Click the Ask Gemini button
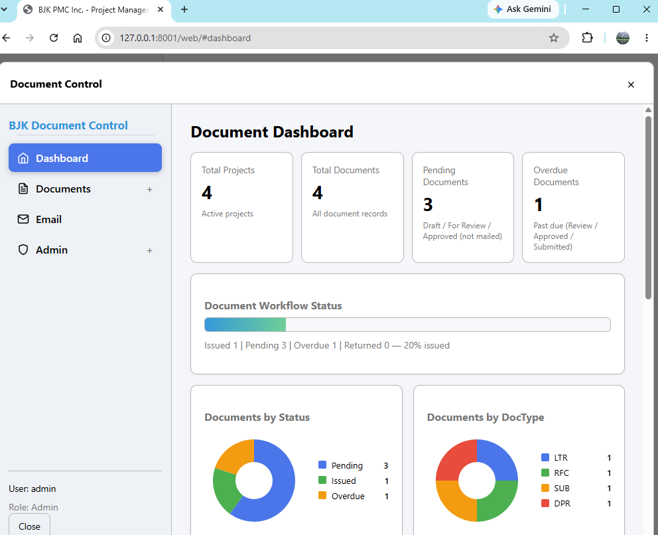658x535 pixels. coord(523,9)
